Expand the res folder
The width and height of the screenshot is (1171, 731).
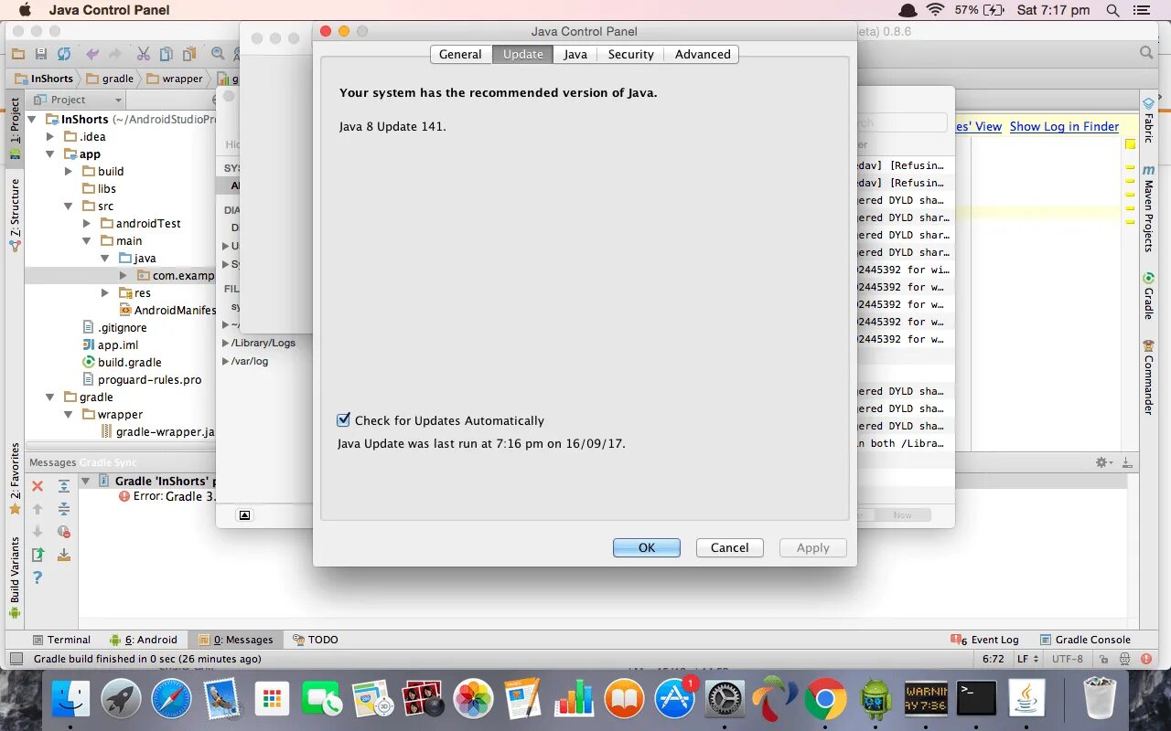coord(105,293)
